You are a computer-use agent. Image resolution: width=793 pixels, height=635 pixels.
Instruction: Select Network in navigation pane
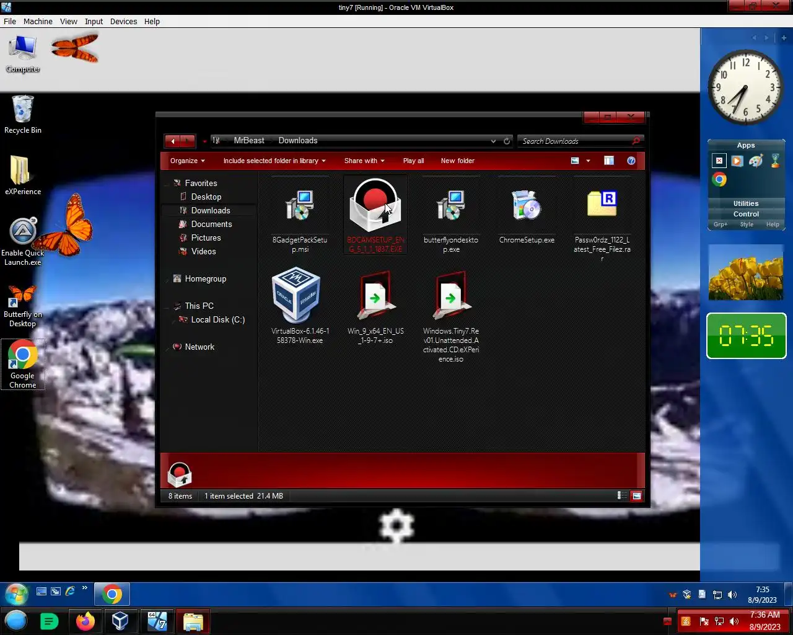click(x=199, y=347)
